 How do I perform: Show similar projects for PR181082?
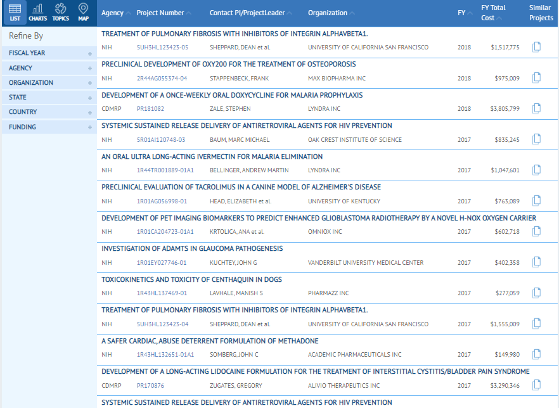pyautogui.click(x=536, y=108)
